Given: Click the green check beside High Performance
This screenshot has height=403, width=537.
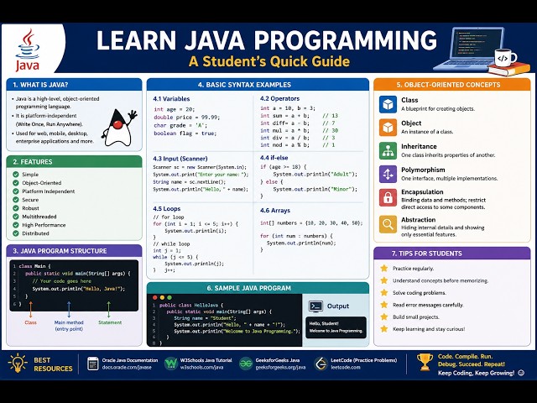Looking at the screenshot, I should point(16,225).
